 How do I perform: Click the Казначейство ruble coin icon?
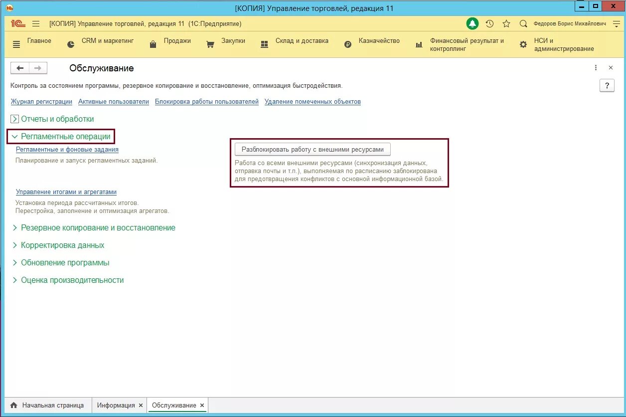pyautogui.click(x=348, y=44)
